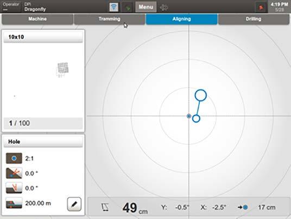
Task: Click the Operator field in top bar
Action: coord(11,7)
